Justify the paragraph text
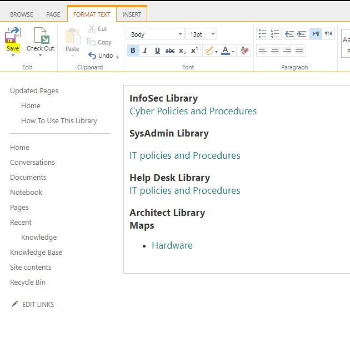 (299, 51)
